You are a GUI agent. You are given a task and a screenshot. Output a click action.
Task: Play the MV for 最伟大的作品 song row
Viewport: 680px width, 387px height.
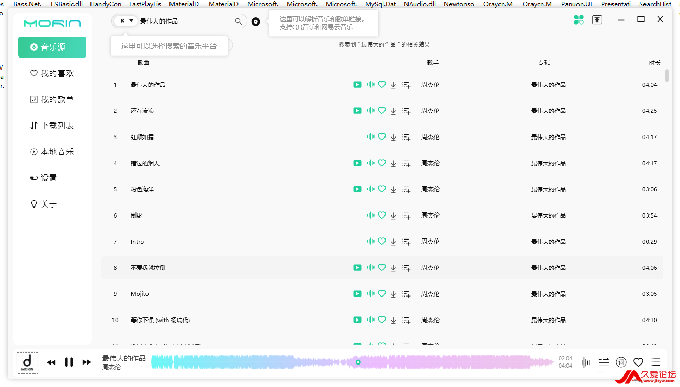(357, 85)
